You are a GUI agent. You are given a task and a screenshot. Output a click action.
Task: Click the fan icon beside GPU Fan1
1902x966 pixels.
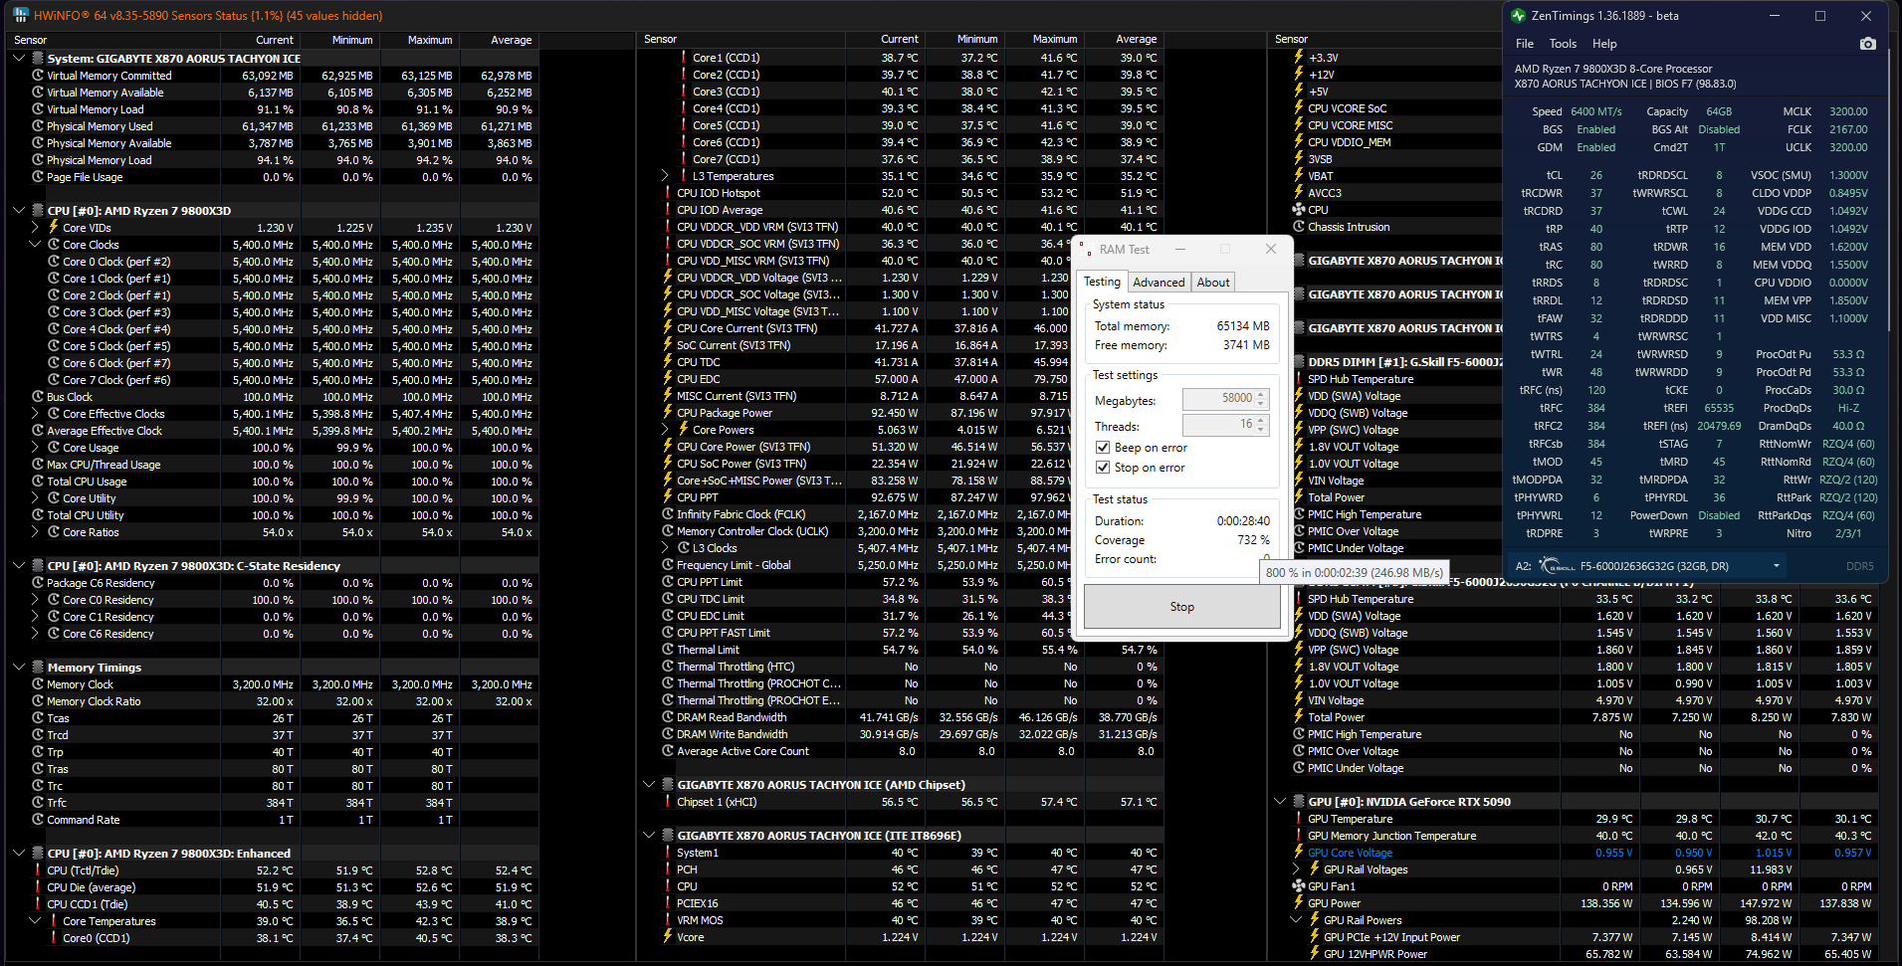coord(1298,886)
